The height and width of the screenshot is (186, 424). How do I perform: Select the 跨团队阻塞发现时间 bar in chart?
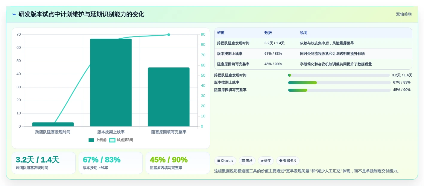tap(53, 124)
